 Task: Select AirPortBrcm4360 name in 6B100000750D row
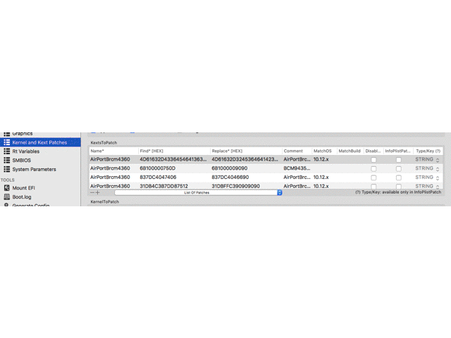(x=110, y=168)
